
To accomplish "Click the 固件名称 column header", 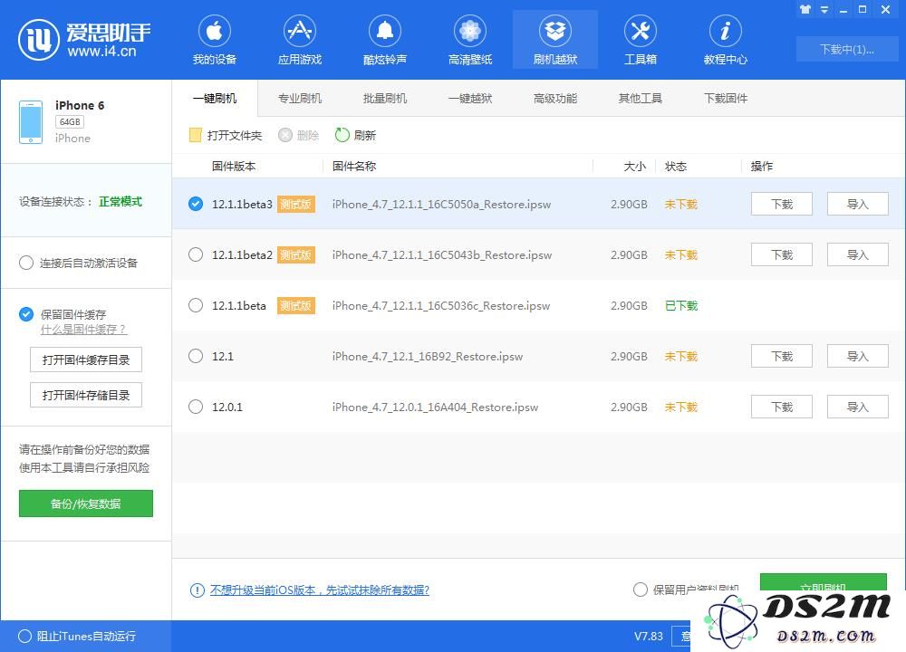I will (x=354, y=167).
